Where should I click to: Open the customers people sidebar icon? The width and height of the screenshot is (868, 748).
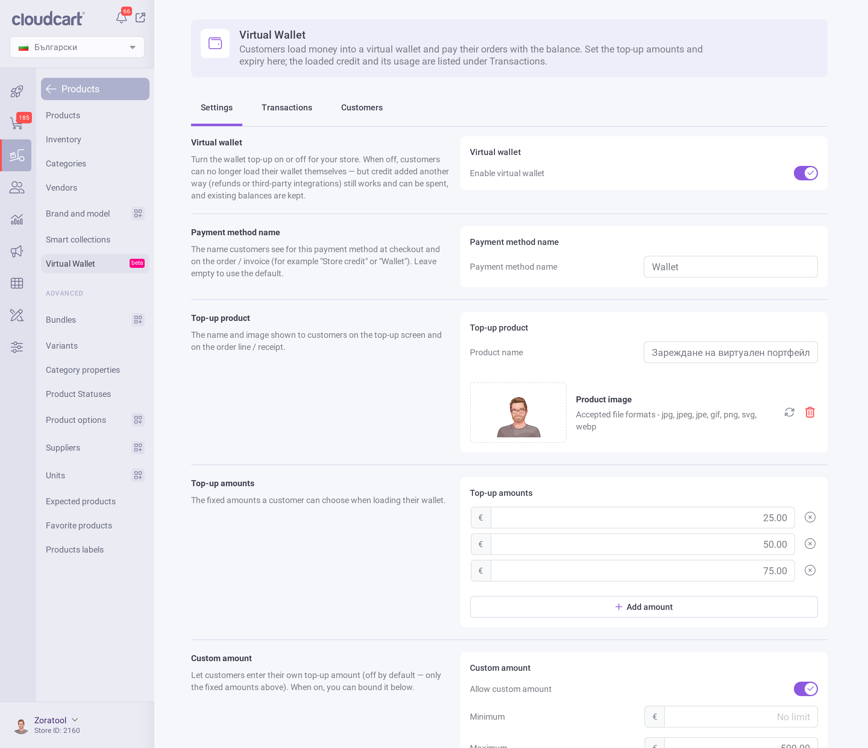[x=17, y=187]
